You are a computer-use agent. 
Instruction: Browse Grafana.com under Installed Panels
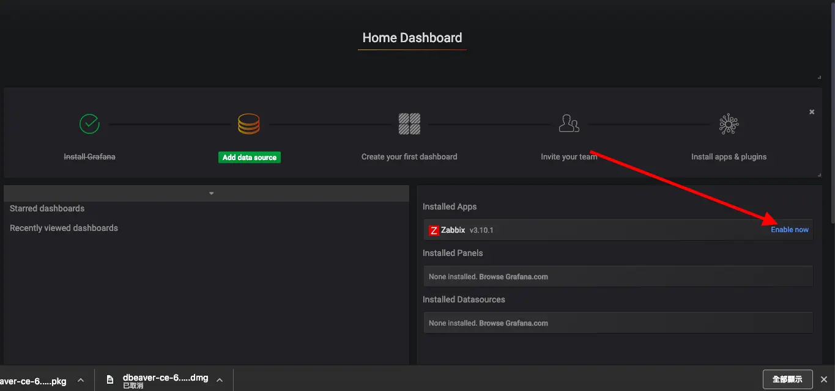pos(513,277)
